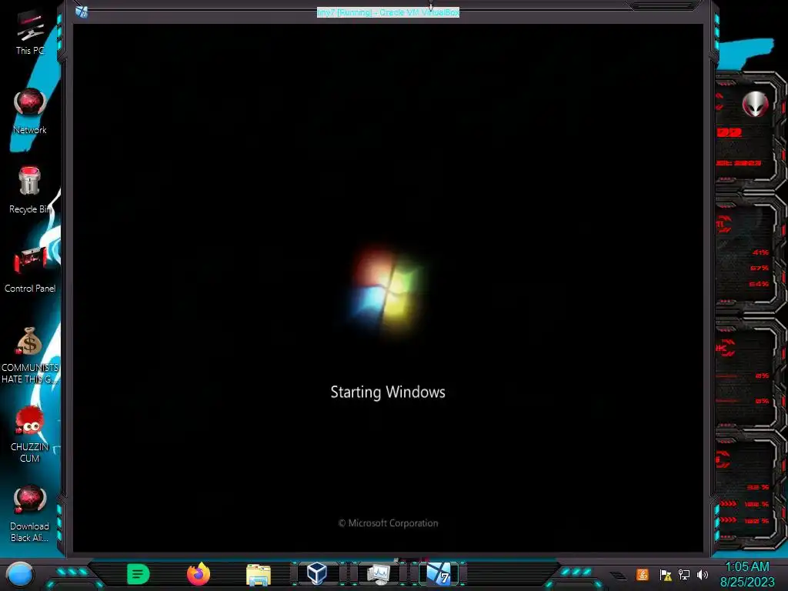Viewport: 788px width, 591px height.
Task: Show hidden tray icons arrow
Action: 619,576
